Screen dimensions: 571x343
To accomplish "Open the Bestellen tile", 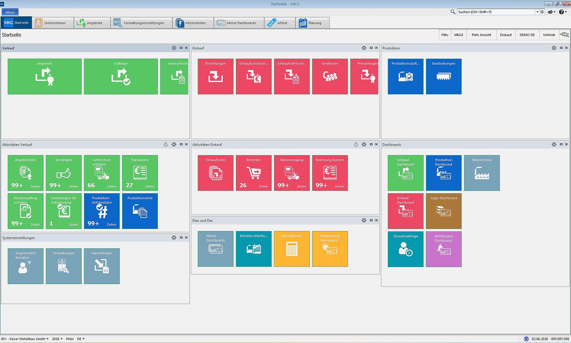I will [254, 173].
